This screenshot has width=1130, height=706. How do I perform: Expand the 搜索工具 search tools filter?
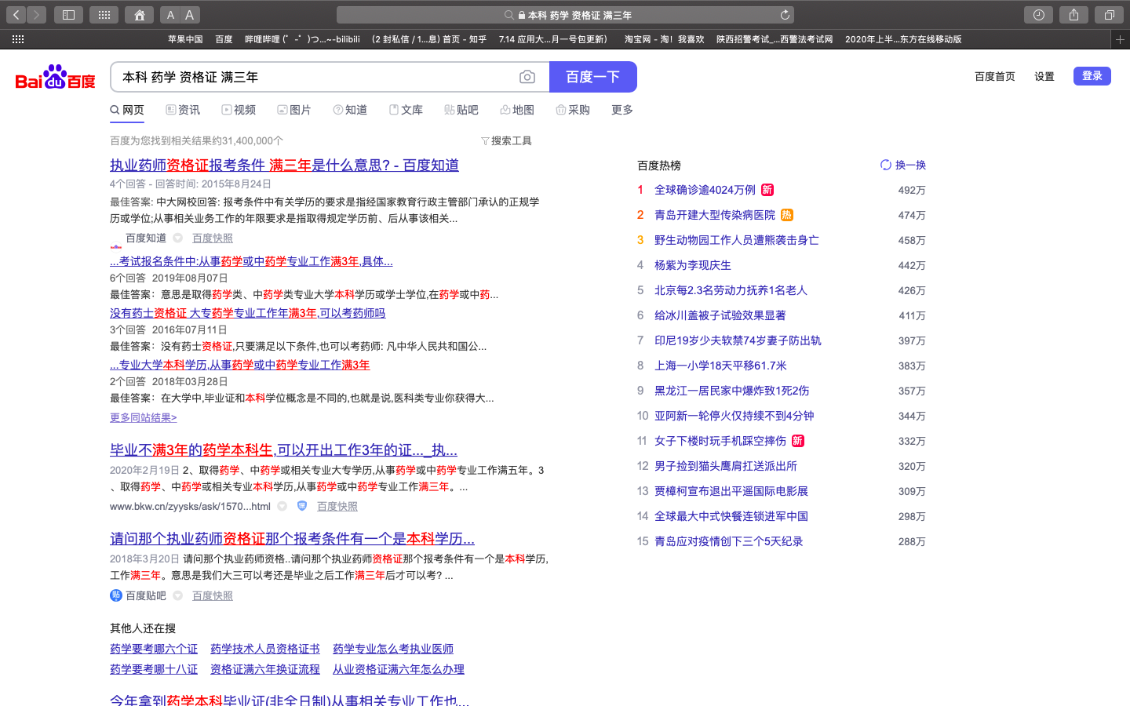click(506, 141)
